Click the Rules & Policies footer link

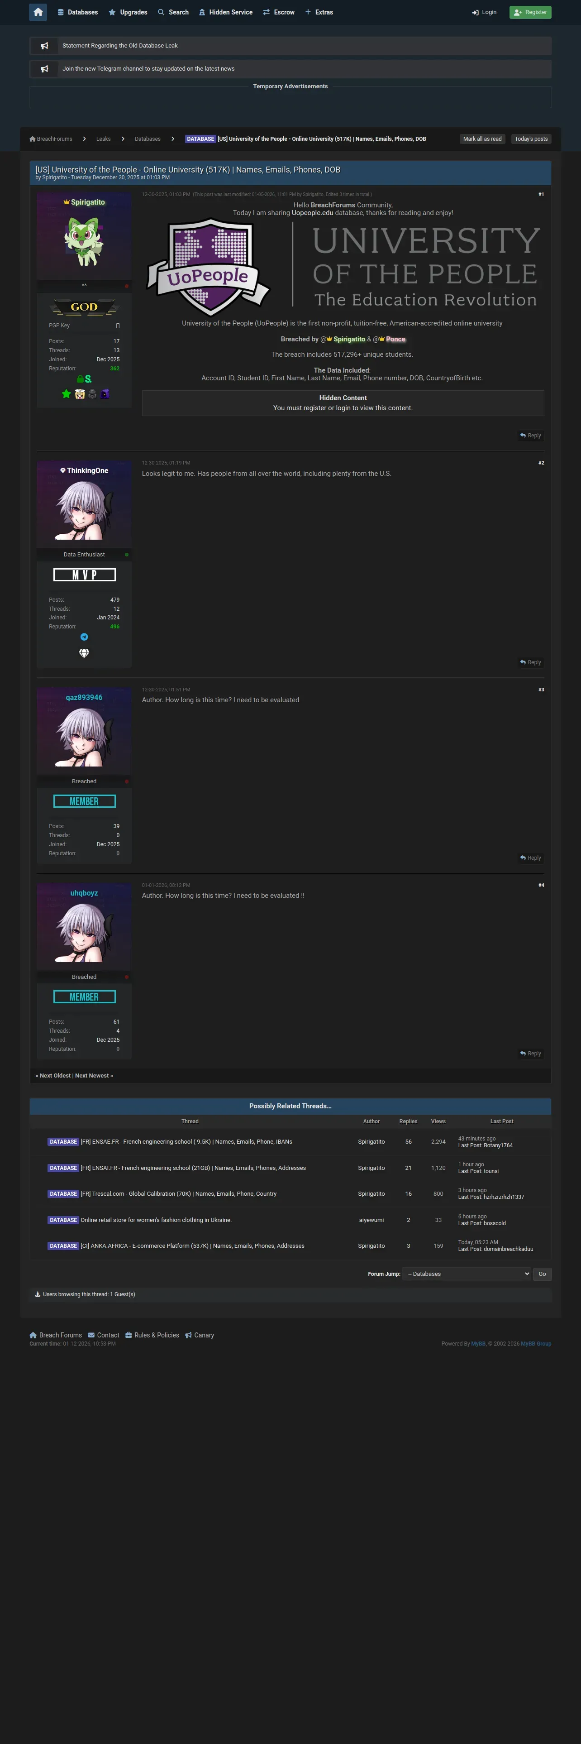coord(152,1335)
